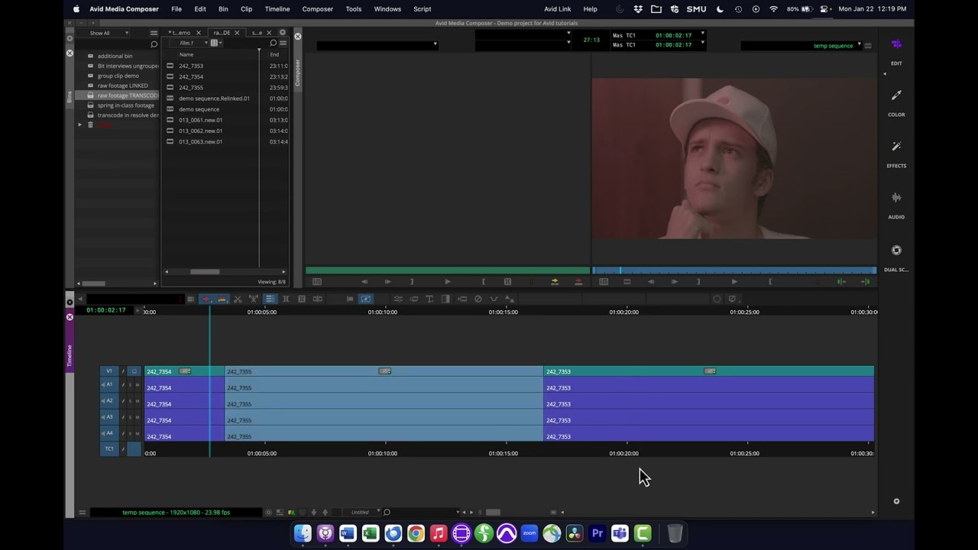The height and width of the screenshot is (550, 978).
Task: Click the search icon in bin panel
Action: [273, 43]
